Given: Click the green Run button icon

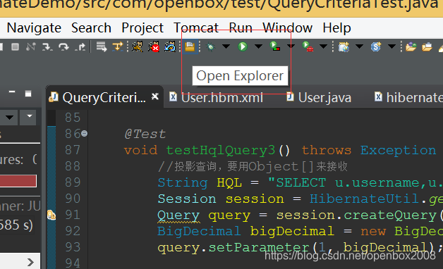Looking at the screenshot, I should (243, 46).
